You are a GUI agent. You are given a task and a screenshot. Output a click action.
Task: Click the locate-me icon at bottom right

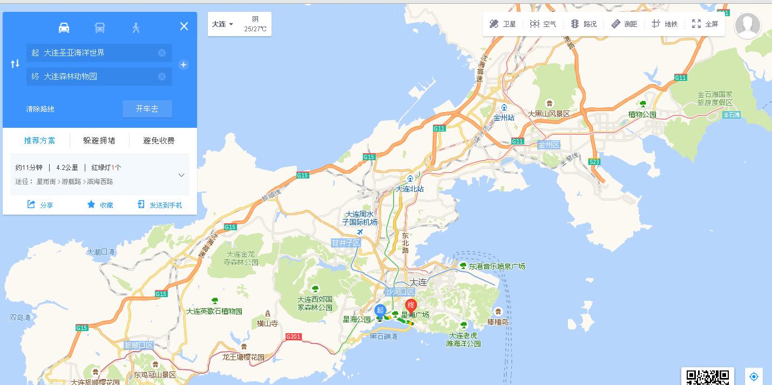point(754,376)
